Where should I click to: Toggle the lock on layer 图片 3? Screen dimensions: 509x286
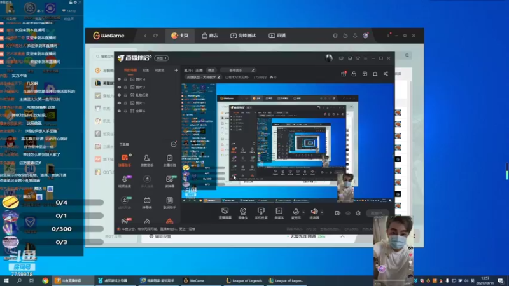click(x=125, y=87)
